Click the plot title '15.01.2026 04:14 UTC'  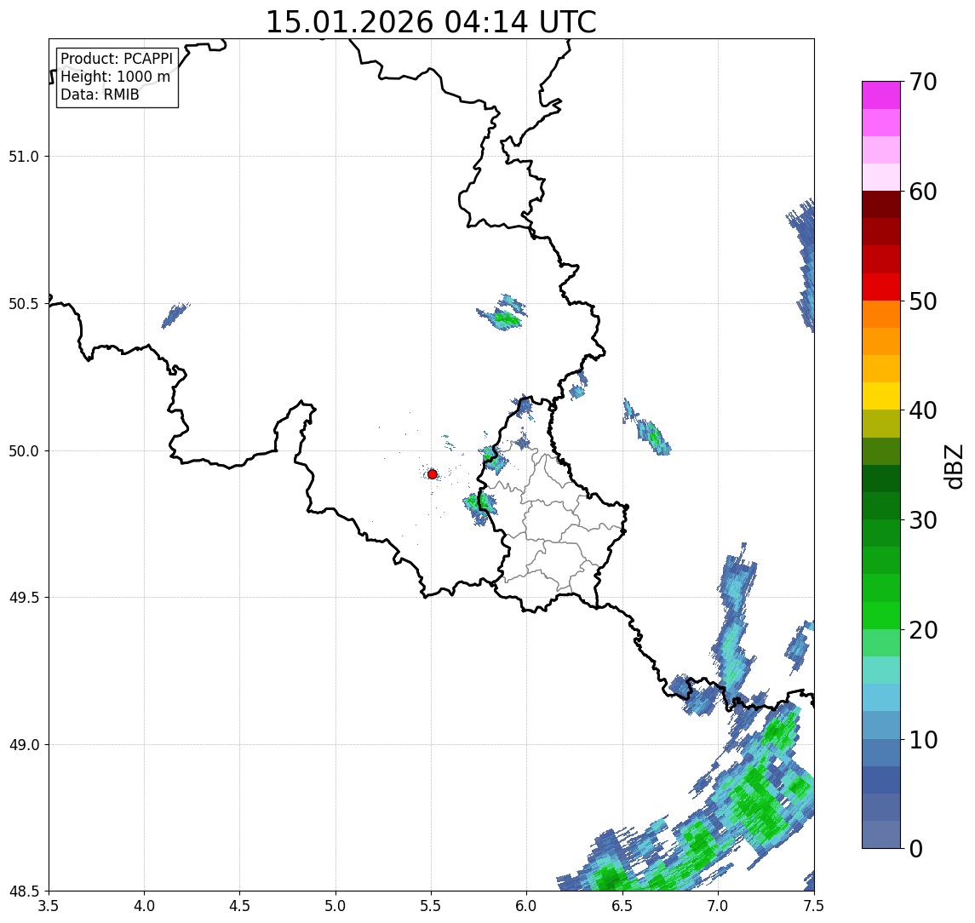[431, 22]
